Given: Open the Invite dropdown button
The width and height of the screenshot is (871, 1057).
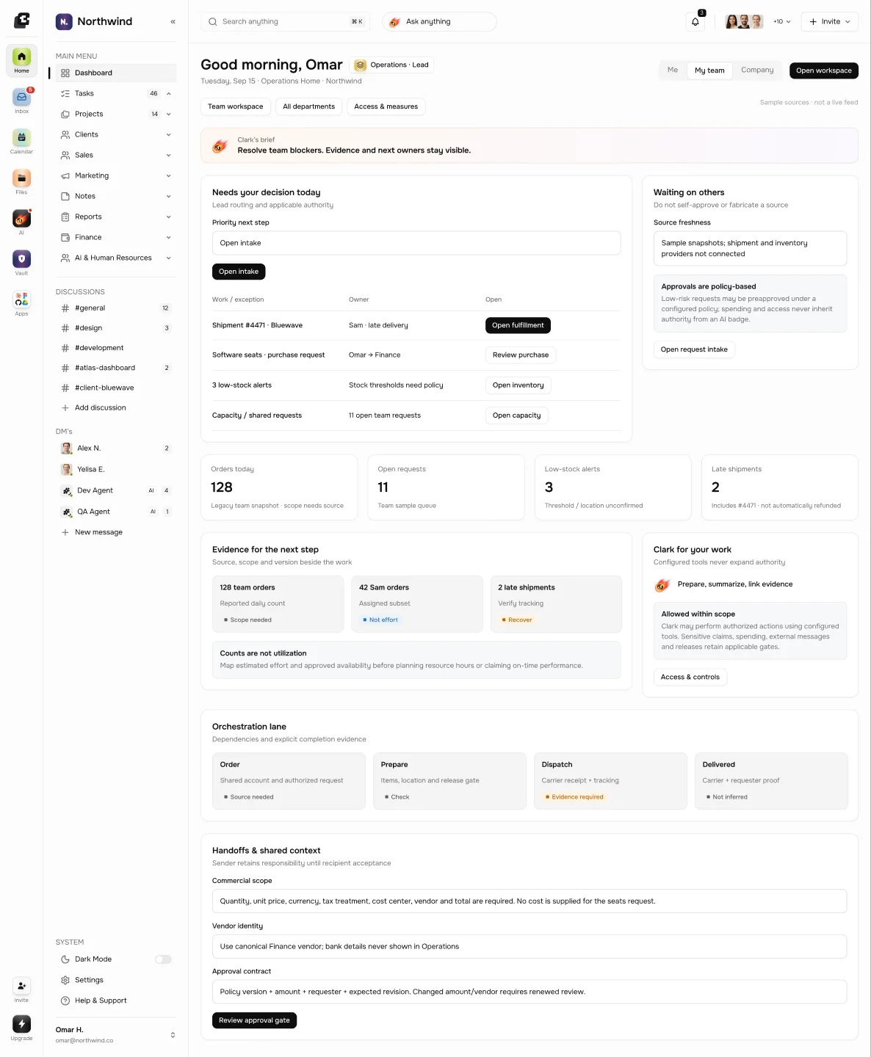Looking at the screenshot, I should click(830, 22).
